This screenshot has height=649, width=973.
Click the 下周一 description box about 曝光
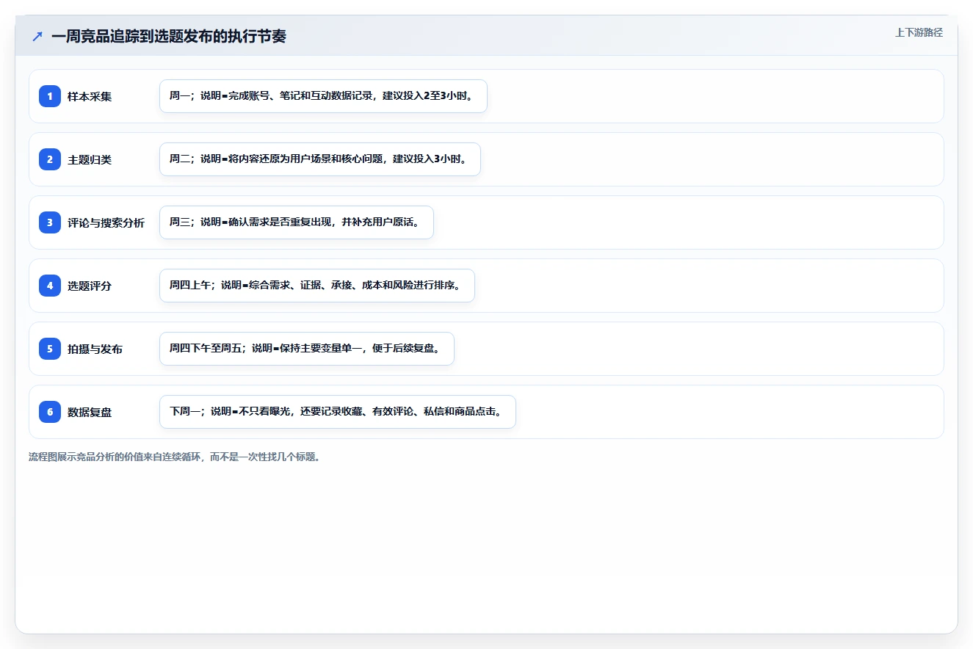338,412
